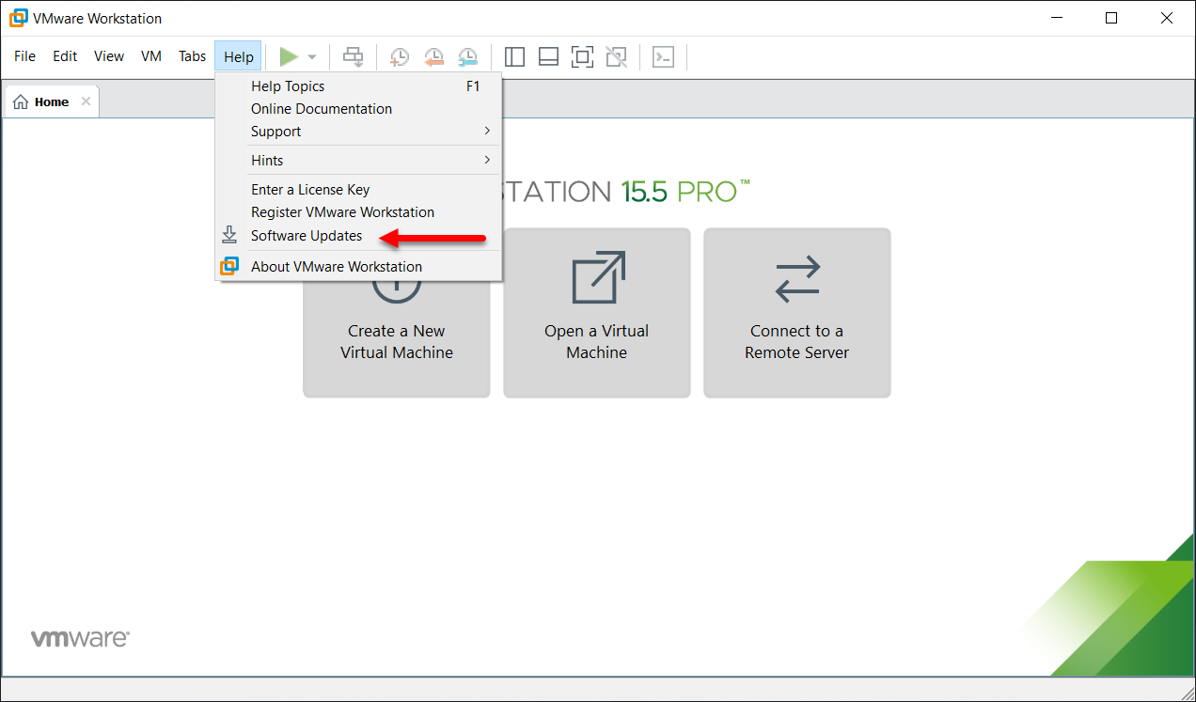The width and height of the screenshot is (1196, 702).
Task: Open the Edit menu
Action: (65, 56)
